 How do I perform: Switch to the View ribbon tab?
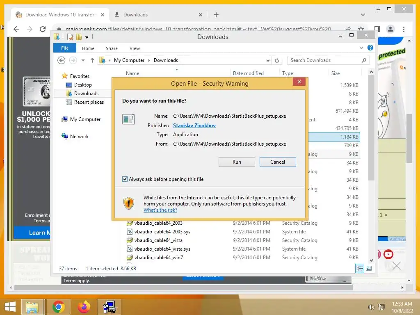(135, 48)
